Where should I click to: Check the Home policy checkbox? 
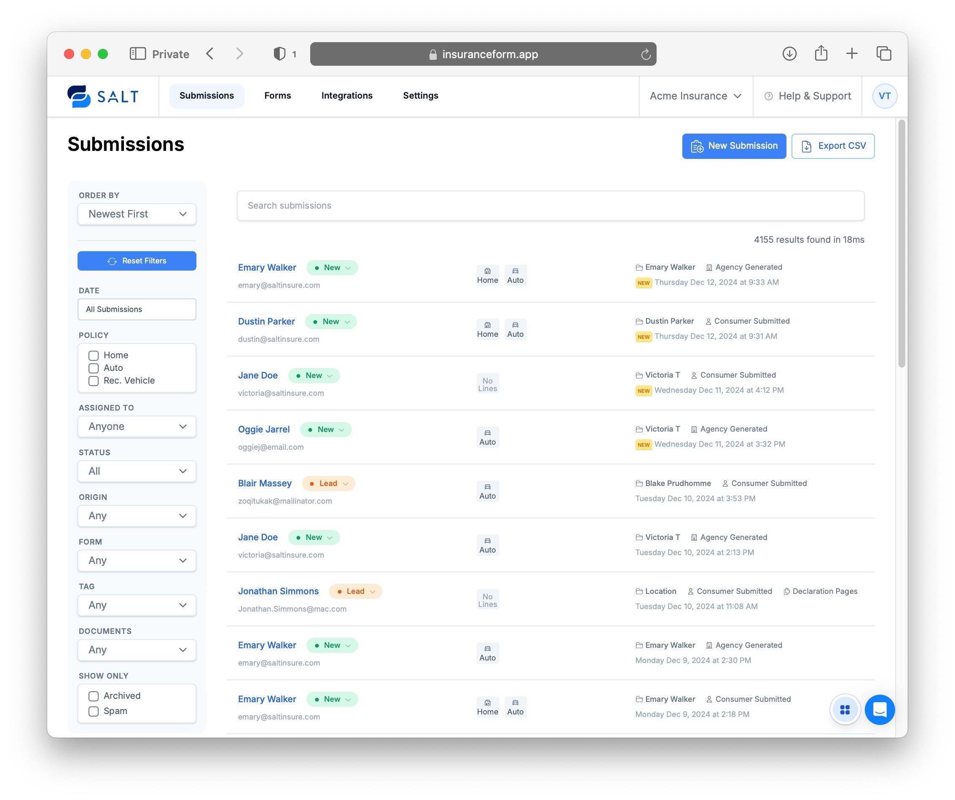tap(94, 356)
